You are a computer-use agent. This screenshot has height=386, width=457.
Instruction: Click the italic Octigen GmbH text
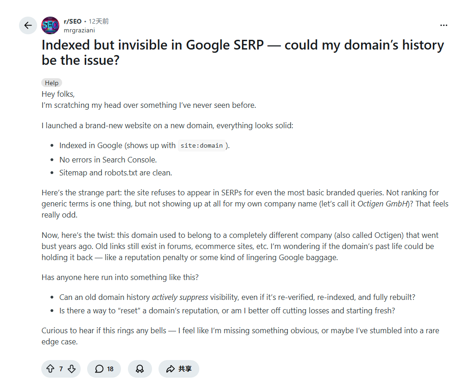(x=382, y=204)
